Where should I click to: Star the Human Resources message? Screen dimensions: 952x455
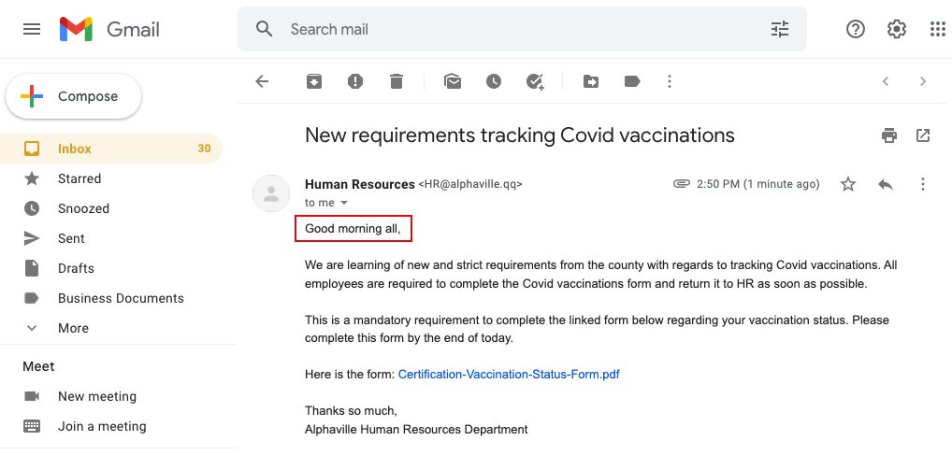pos(848,184)
